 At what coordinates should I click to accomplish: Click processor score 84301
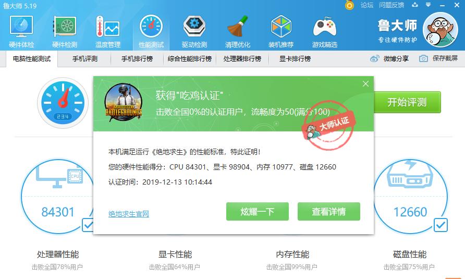click(x=58, y=212)
